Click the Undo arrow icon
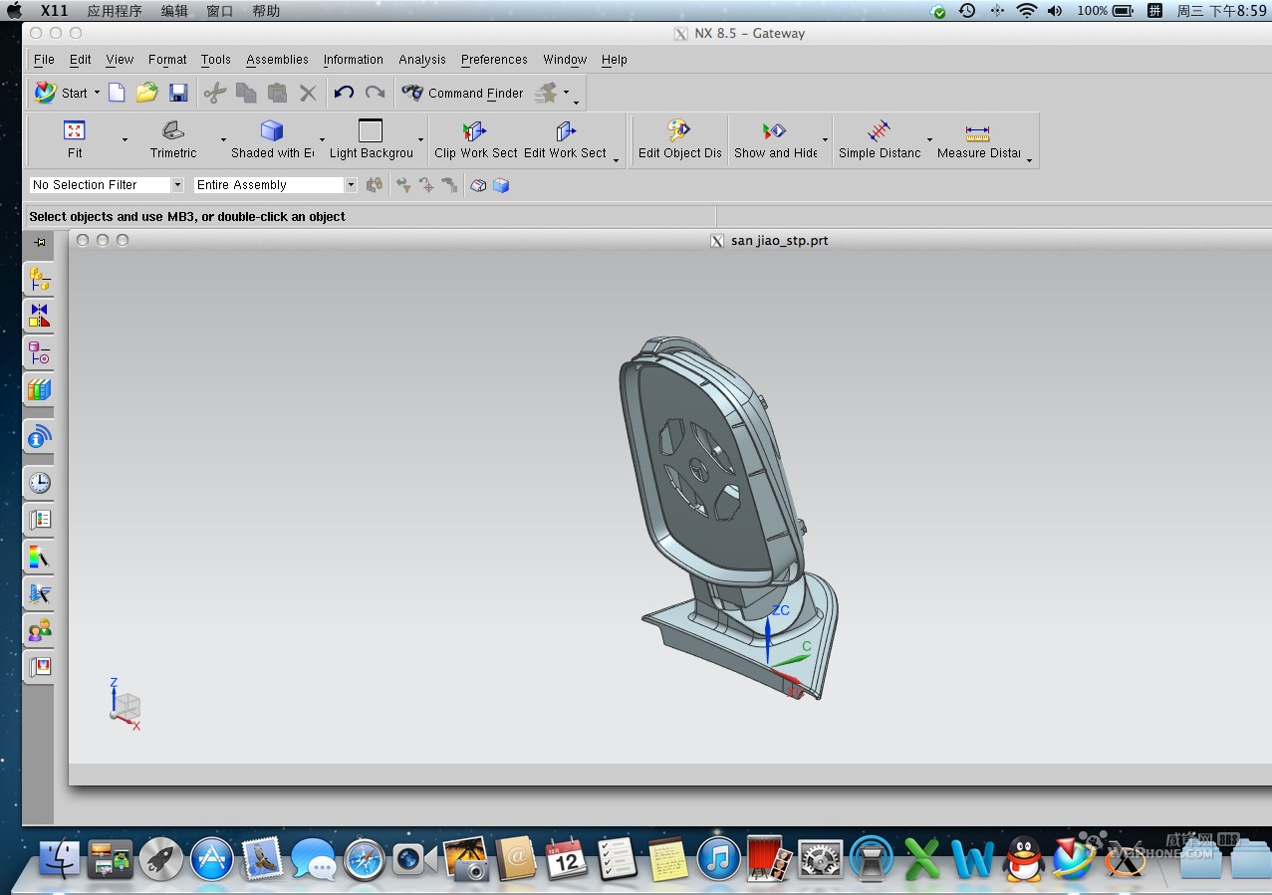The height and width of the screenshot is (895, 1272). pyautogui.click(x=345, y=93)
